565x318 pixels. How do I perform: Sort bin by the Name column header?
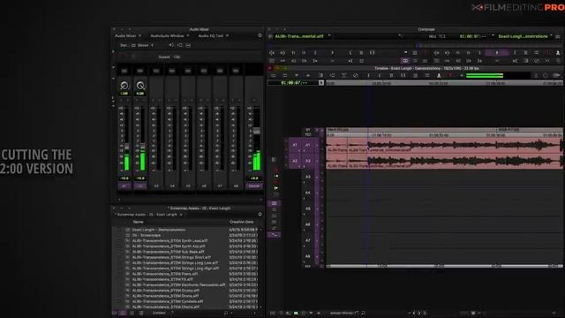point(139,222)
